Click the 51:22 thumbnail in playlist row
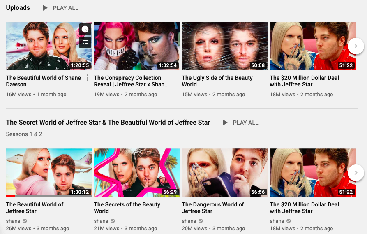Image resolution: width=367 pixels, height=234 pixels. 313,173
